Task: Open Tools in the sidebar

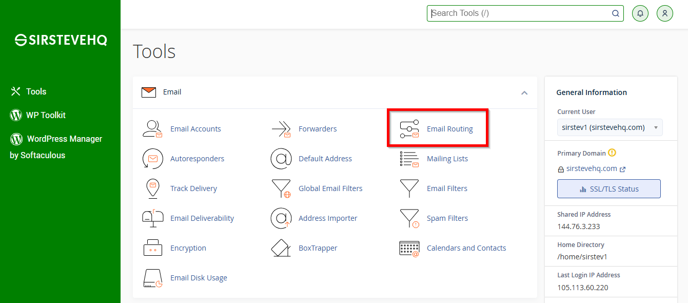Action: 29,91
